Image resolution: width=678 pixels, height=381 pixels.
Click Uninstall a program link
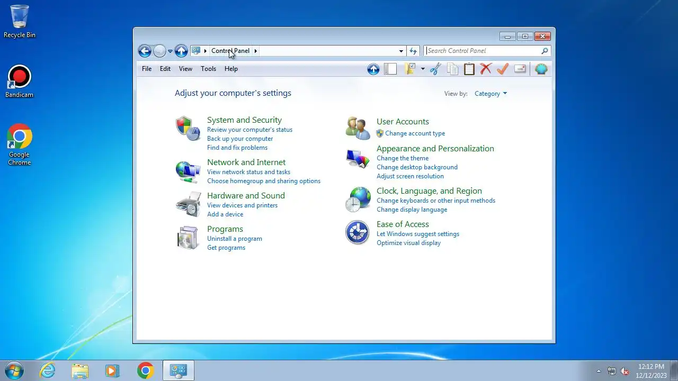(x=235, y=239)
